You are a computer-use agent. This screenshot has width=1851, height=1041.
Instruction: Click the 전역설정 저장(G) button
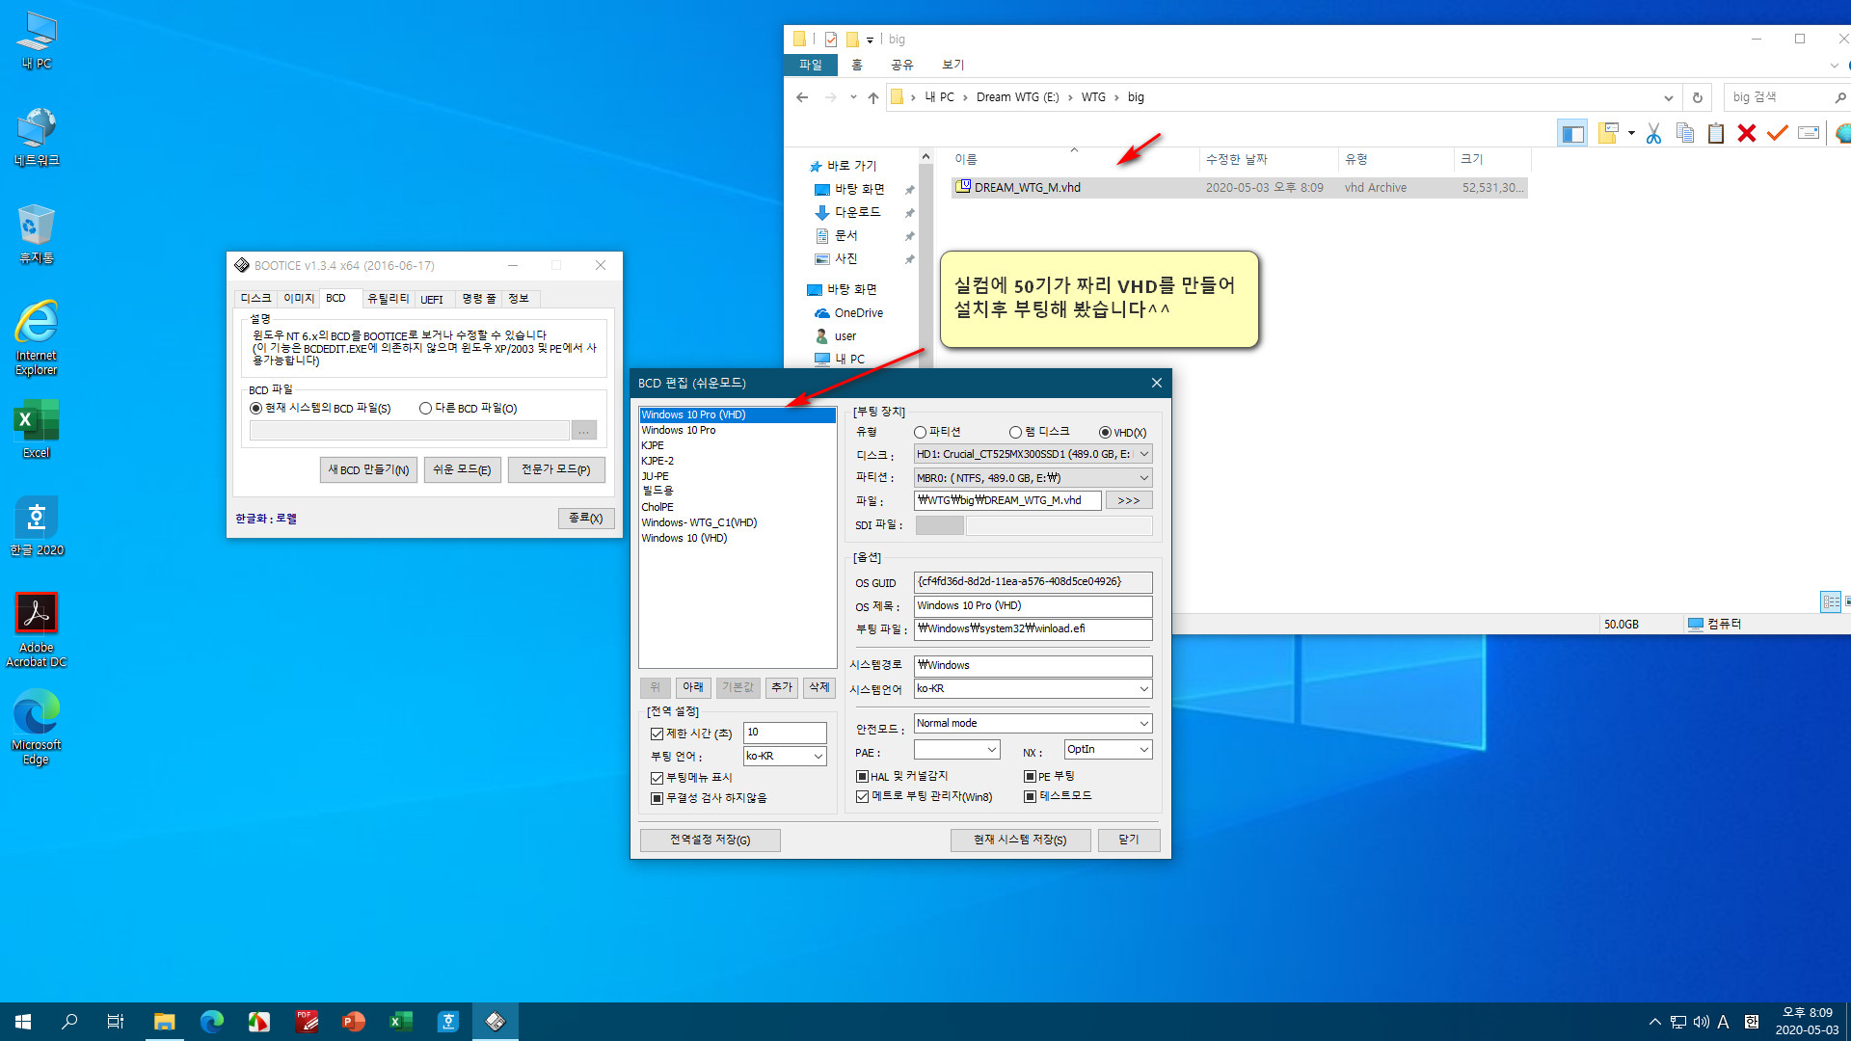coord(711,841)
